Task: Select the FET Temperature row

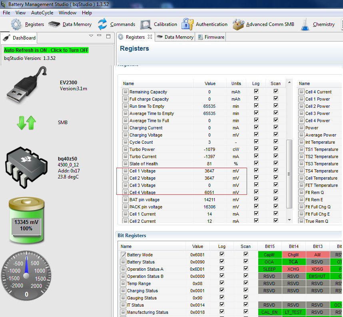Action: click(319, 185)
